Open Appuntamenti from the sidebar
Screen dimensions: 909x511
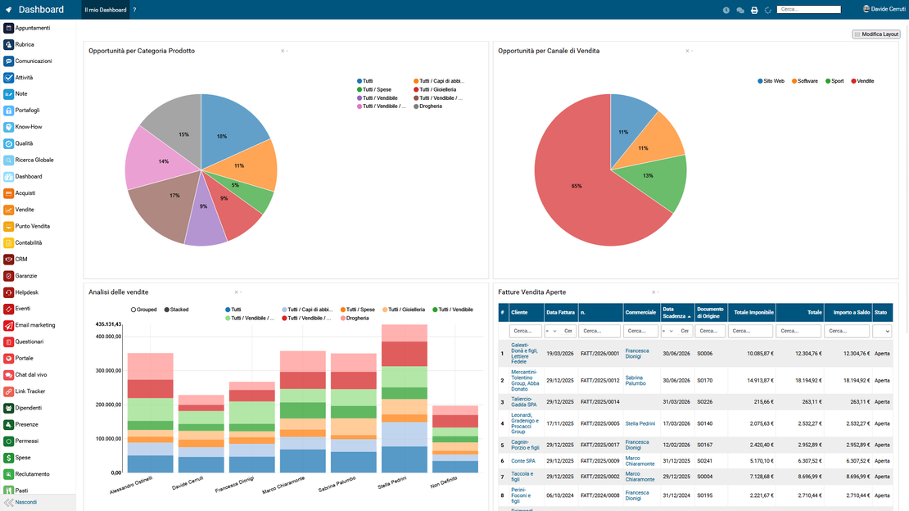(27, 28)
